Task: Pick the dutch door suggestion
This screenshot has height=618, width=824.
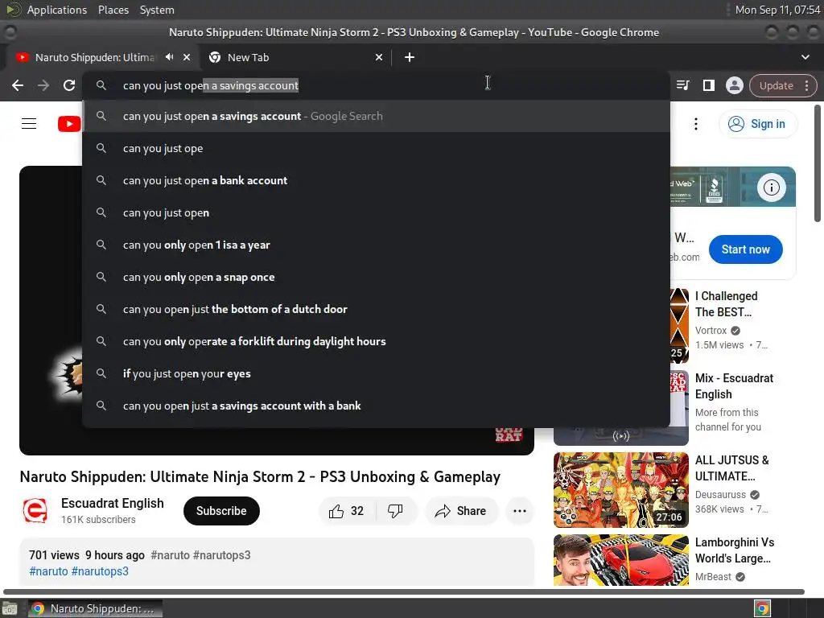Action: tap(377, 309)
